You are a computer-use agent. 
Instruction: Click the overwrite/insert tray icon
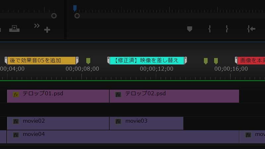point(14,28)
